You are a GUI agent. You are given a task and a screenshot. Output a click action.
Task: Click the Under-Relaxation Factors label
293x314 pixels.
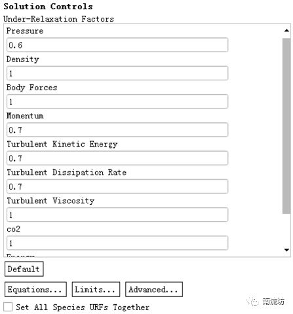coord(58,19)
